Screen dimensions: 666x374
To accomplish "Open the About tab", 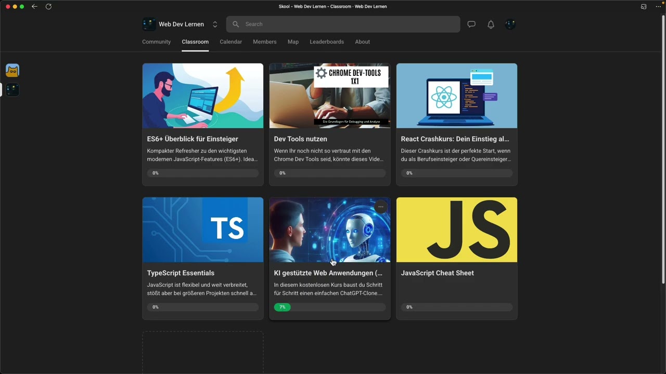I will point(362,42).
